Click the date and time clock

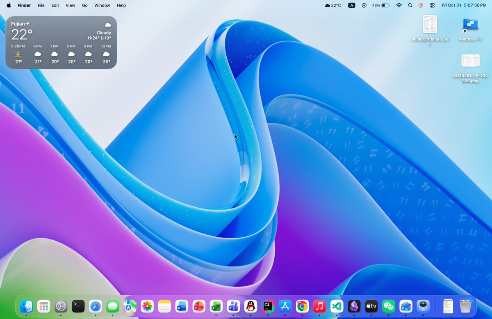click(x=464, y=5)
